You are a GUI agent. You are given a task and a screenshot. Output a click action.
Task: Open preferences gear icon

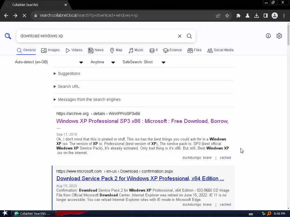point(279,36)
